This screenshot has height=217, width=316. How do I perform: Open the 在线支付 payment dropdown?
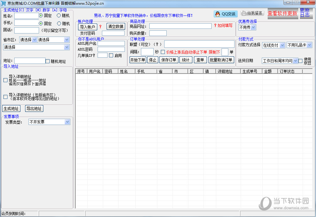[x=274, y=45]
